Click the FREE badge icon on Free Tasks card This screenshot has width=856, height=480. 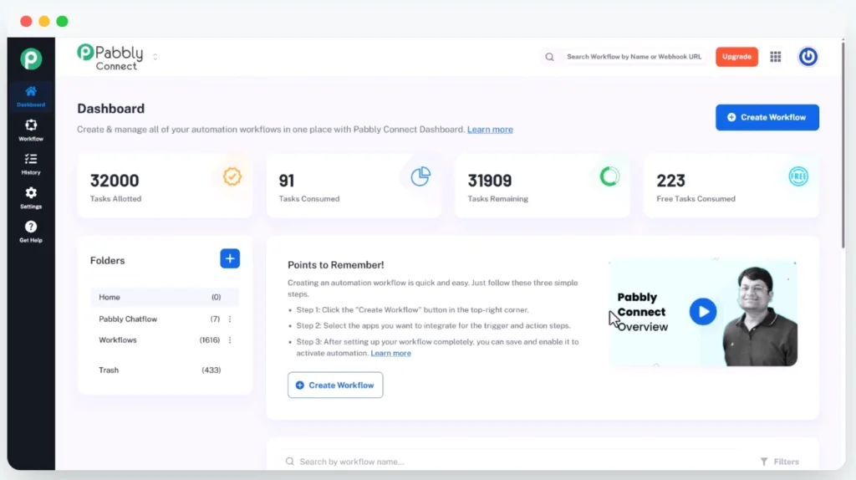click(798, 176)
